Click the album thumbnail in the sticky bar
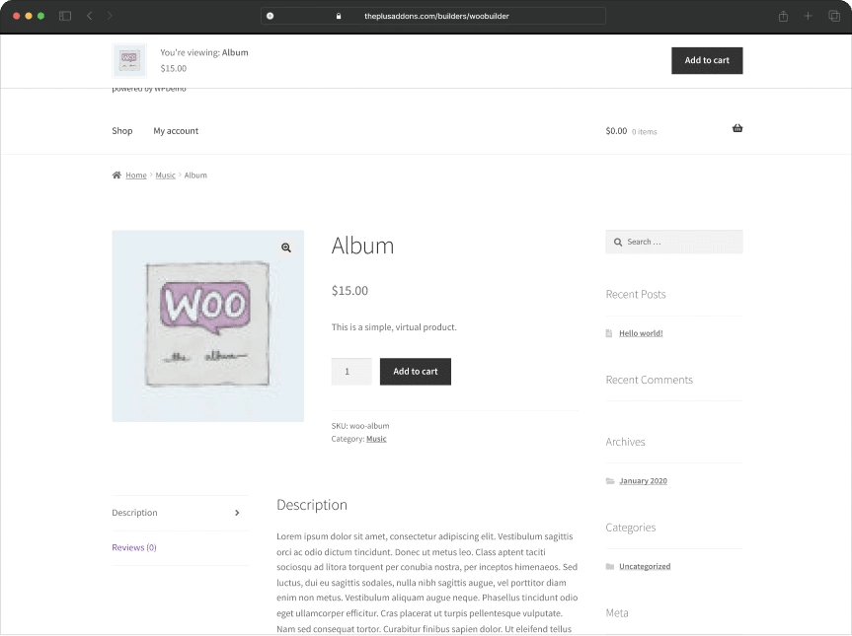This screenshot has width=852, height=636. tap(129, 60)
